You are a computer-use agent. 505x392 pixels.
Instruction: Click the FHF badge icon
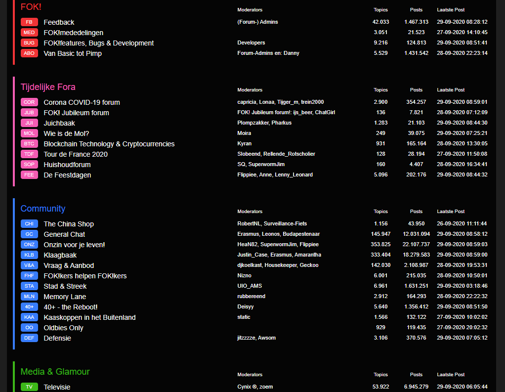(29, 276)
